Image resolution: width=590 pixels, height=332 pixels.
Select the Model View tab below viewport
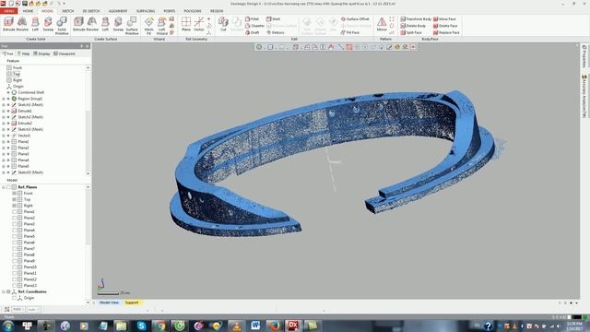pos(109,302)
